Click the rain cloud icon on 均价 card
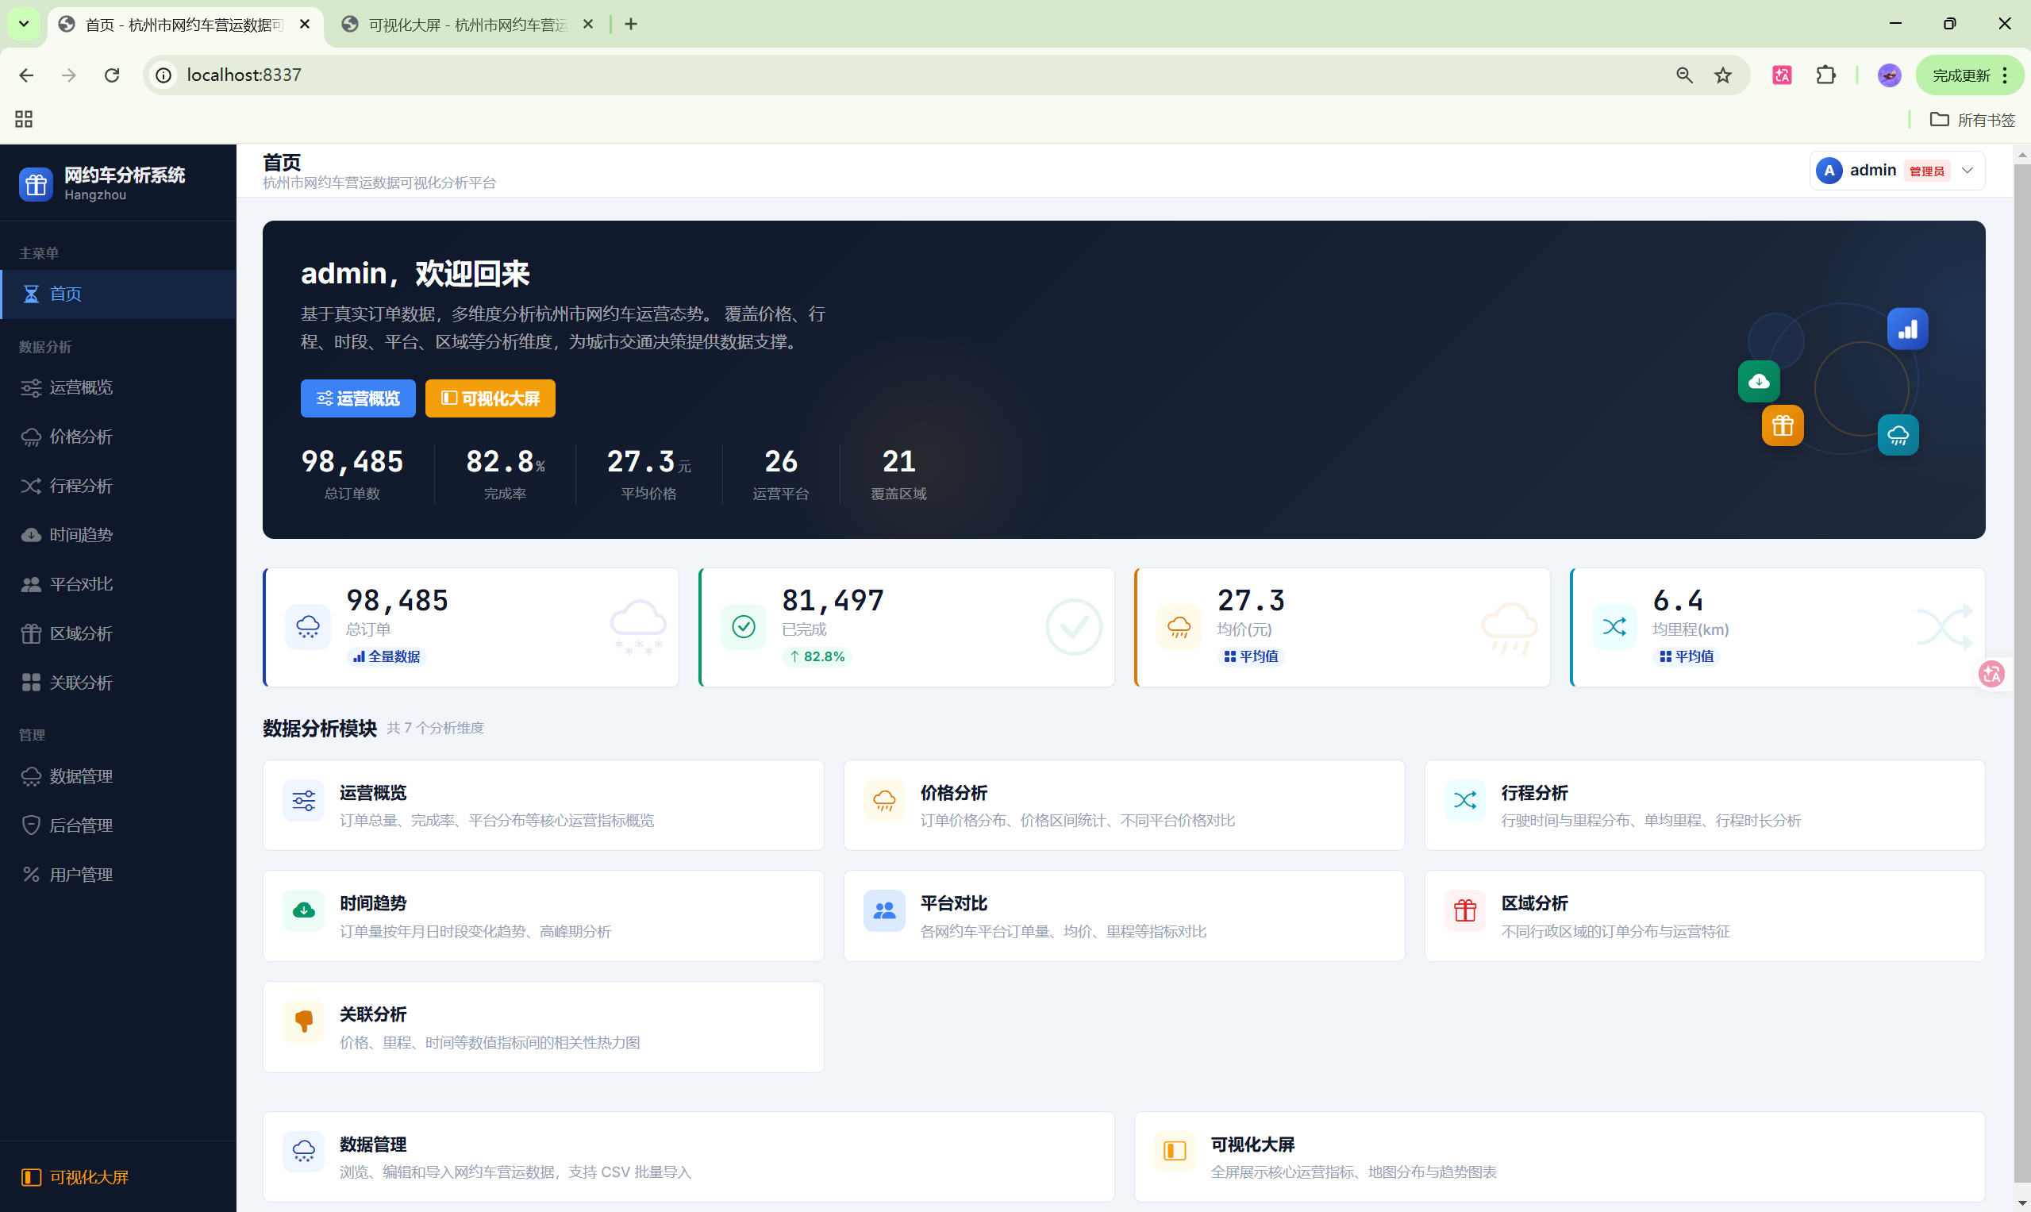Viewport: 2031px width, 1212px height. tap(1179, 626)
